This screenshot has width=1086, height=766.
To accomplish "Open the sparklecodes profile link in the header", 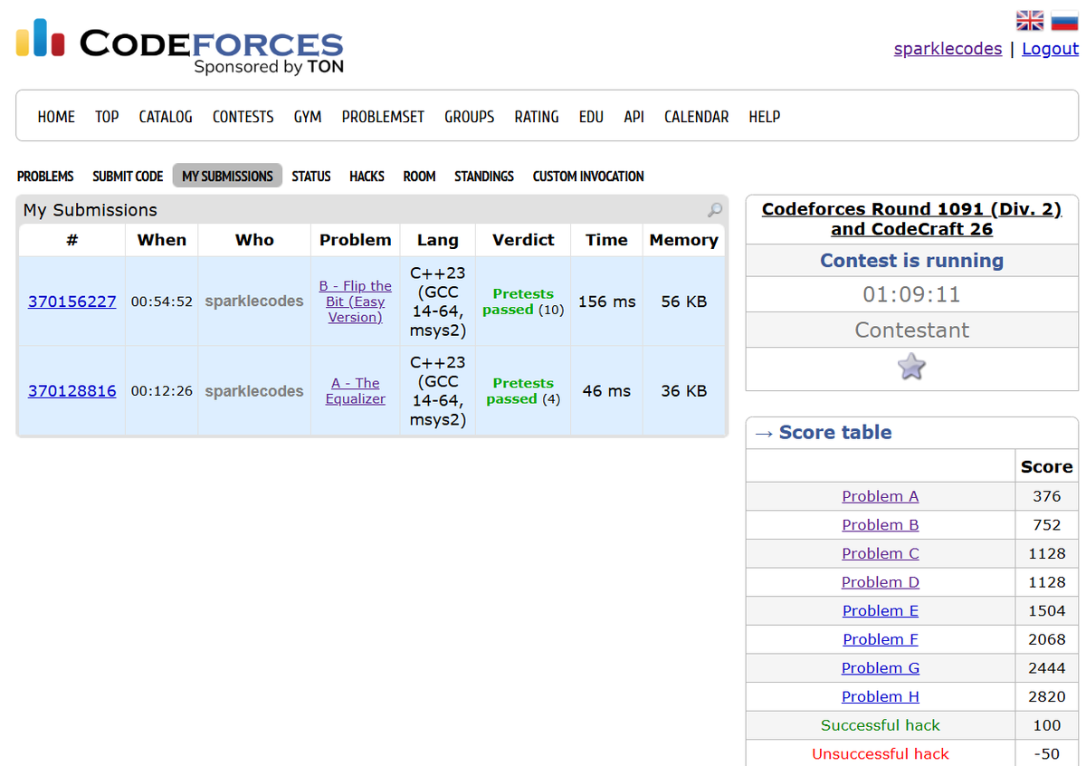I will [948, 49].
